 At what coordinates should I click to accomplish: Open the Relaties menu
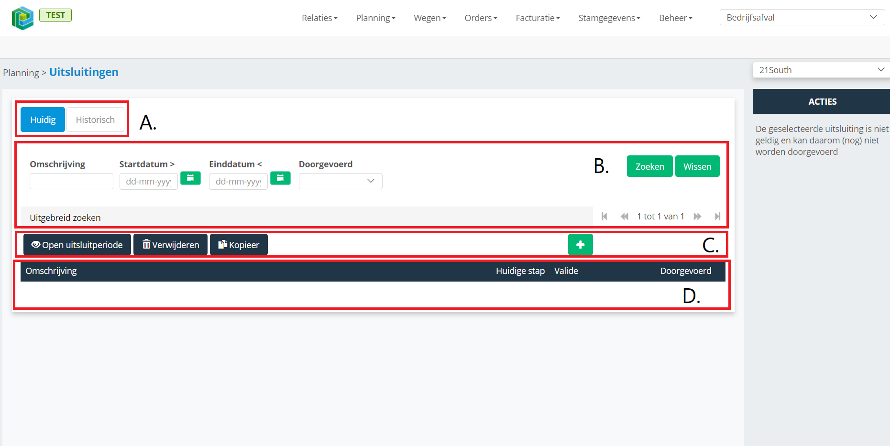point(319,18)
